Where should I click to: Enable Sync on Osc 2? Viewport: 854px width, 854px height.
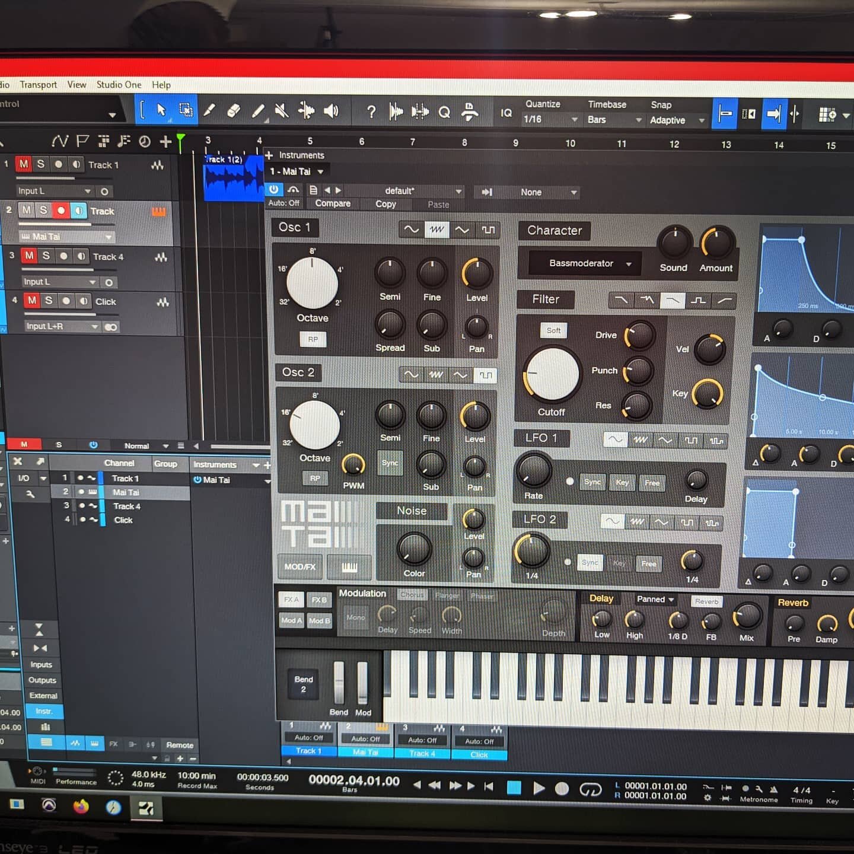(x=390, y=463)
